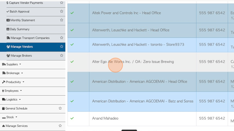The height and width of the screenshot is (131, 234).
Task: Toggle the Monthly Statement favorite star
Action: point(61,20)
